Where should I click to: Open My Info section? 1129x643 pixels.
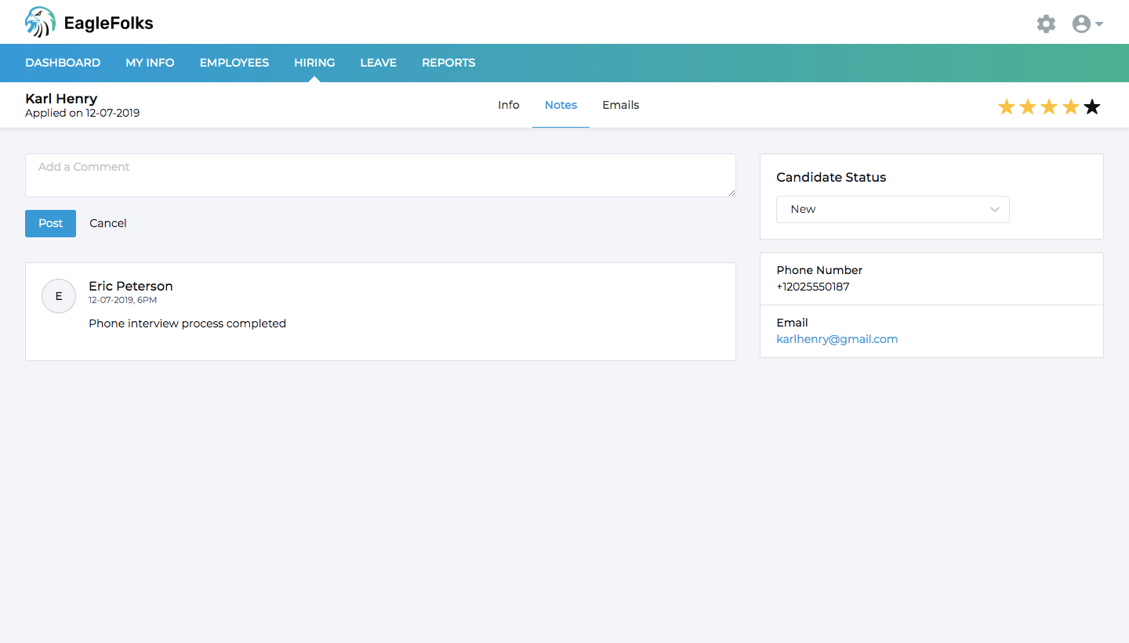tap(150, 63)
